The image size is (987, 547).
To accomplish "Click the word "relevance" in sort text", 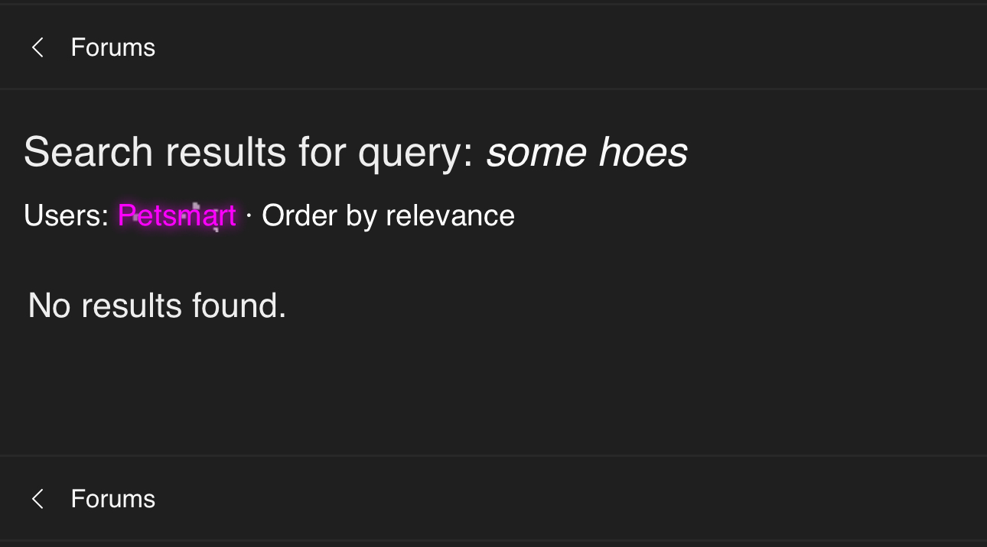I will pyautogui.click(x=450, y=216).
